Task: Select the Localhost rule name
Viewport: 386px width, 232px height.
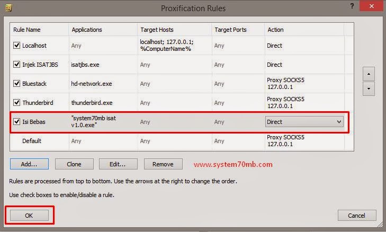Action: tap(34, 46)
